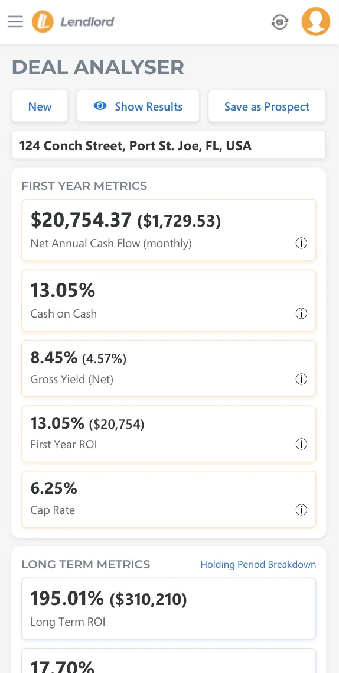The height and width of the screenshot is (673, 339).
Task: Open the chat support icon
Action: point(280,22)
